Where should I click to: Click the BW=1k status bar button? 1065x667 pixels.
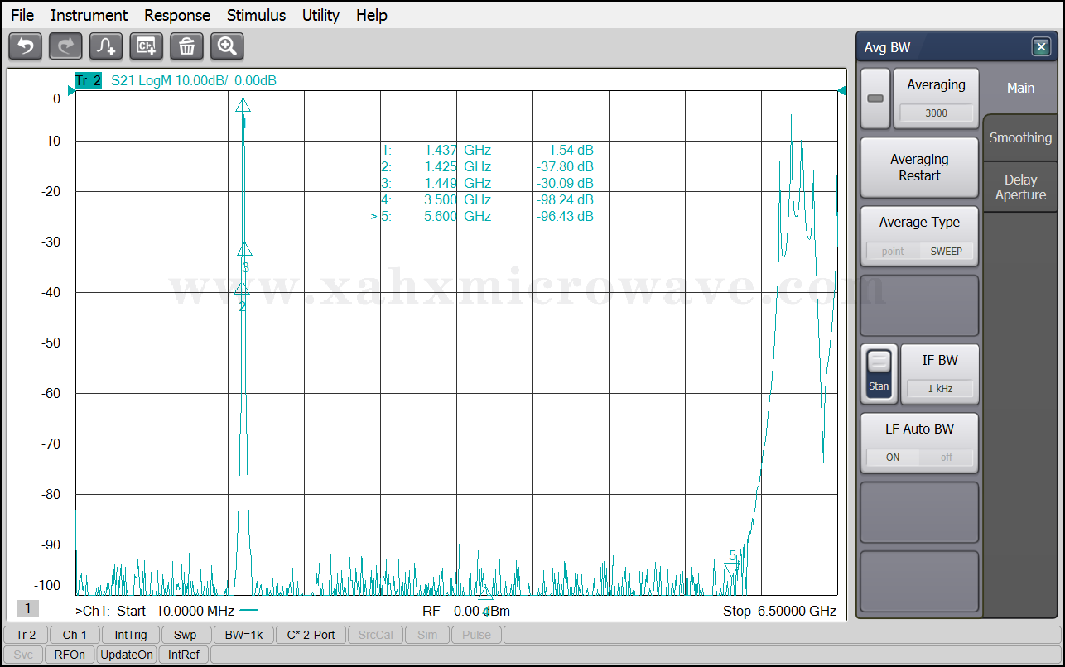pyautogui.click(x=243, y=635)
